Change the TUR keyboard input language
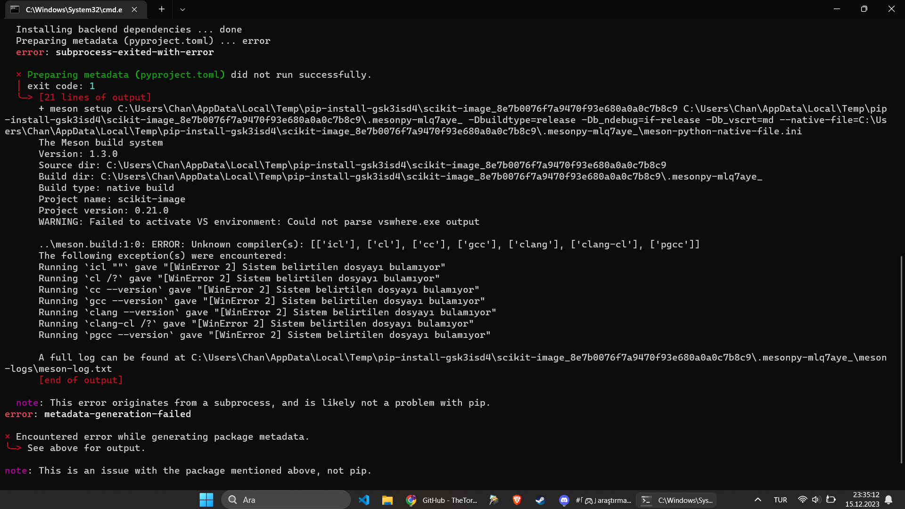This screenshot has width=905, height=509. coord(780,500)
